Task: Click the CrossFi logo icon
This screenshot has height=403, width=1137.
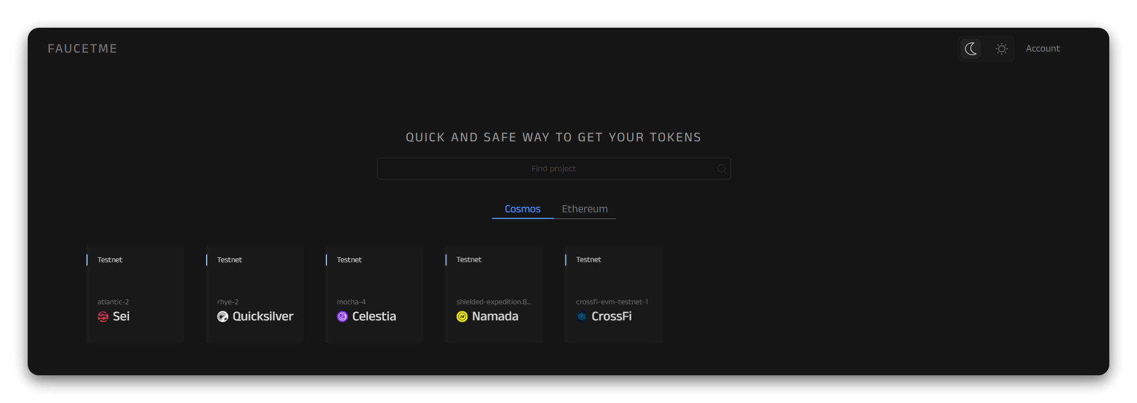Action: tap(582, 317)
